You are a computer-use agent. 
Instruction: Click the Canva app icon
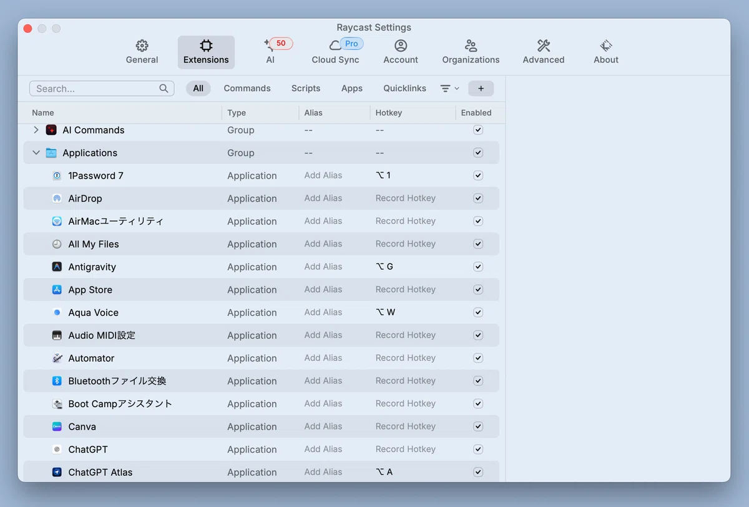(57, 426)
